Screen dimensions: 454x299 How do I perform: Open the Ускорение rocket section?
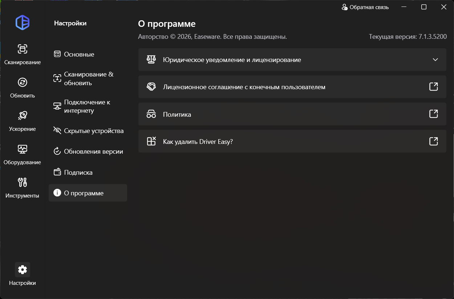coord(23,121)
